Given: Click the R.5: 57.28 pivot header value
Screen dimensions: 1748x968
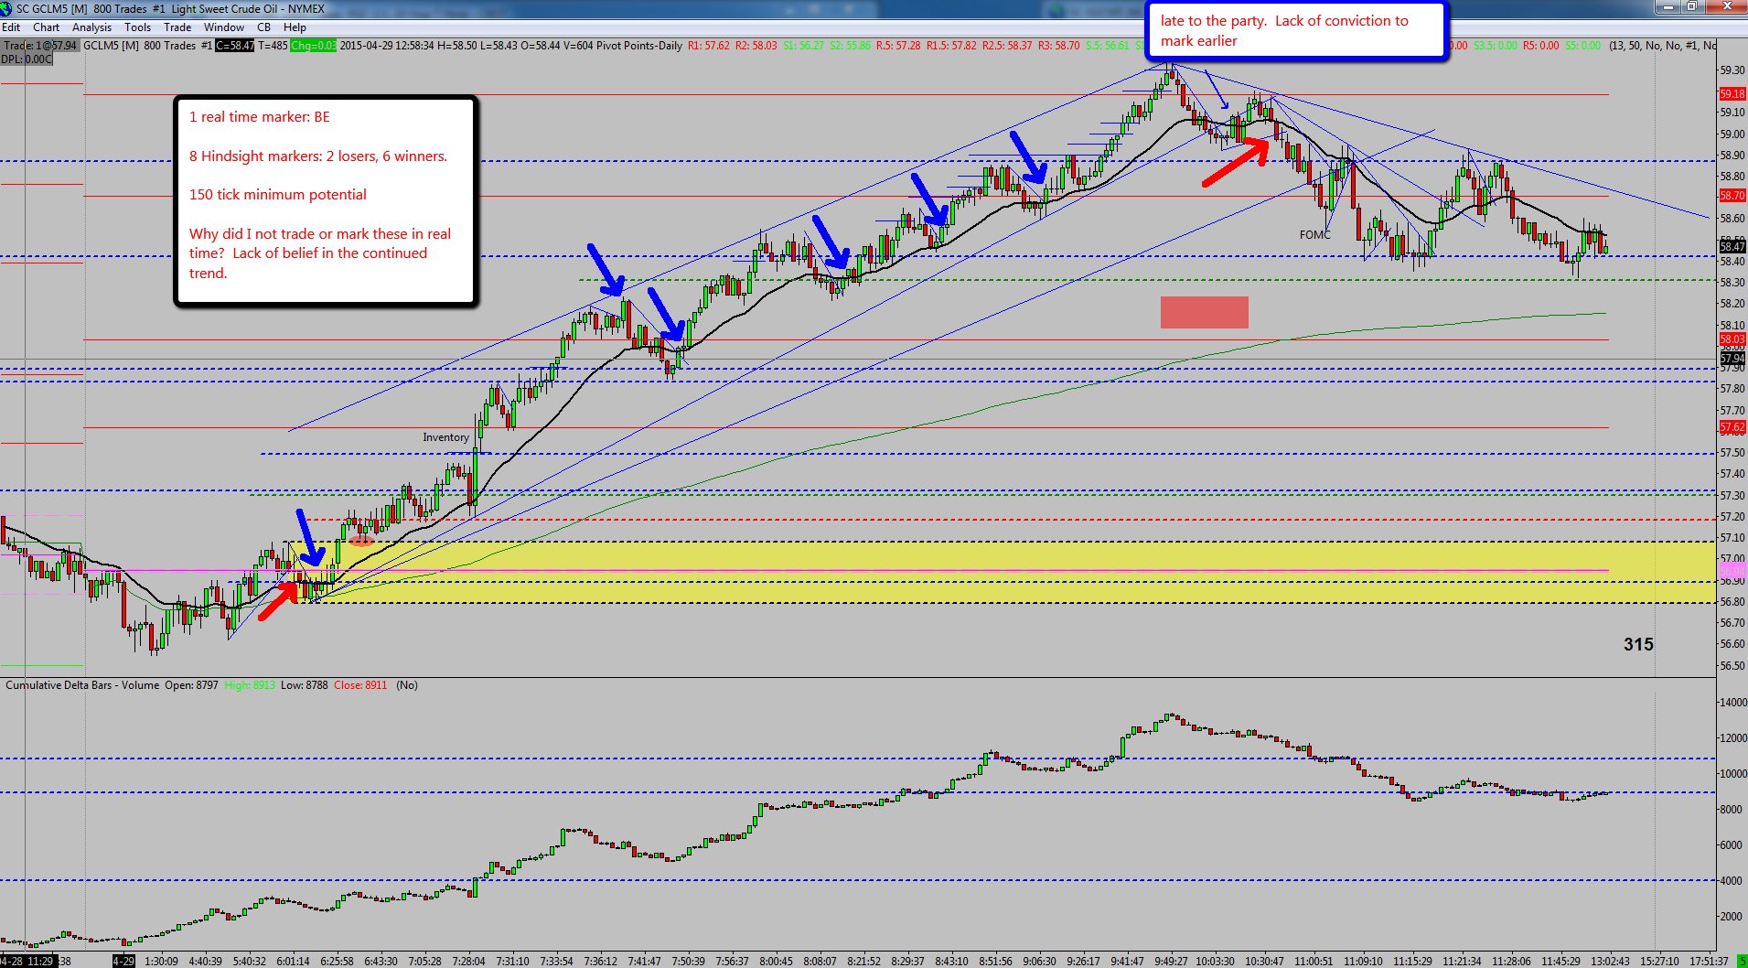Looking at the screenshot, I should [x=898, y=46].
